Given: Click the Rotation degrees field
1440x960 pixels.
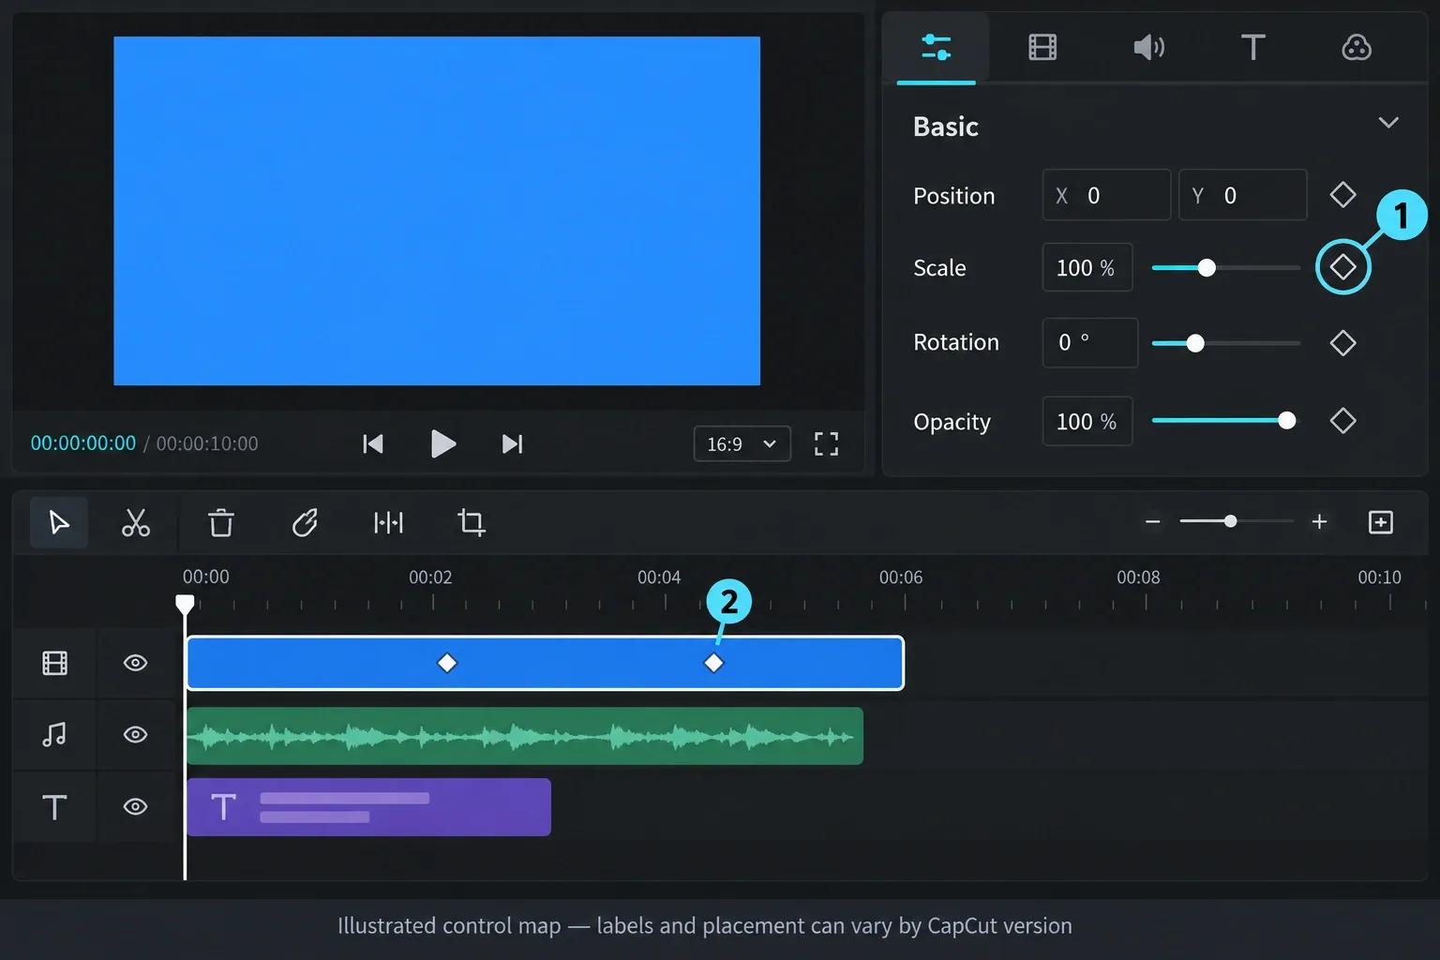Looking at the screenshot, I should [x=1090, y=342].
